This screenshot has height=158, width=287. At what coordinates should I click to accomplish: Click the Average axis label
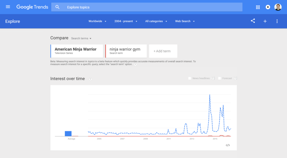point(71,139)
